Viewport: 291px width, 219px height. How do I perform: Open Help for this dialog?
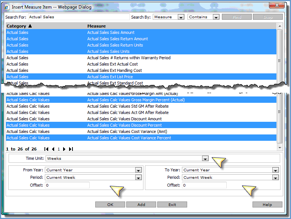pyautogui.click(x=267, y=204)
